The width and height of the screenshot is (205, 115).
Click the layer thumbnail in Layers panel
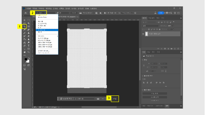tap(147, 34)
